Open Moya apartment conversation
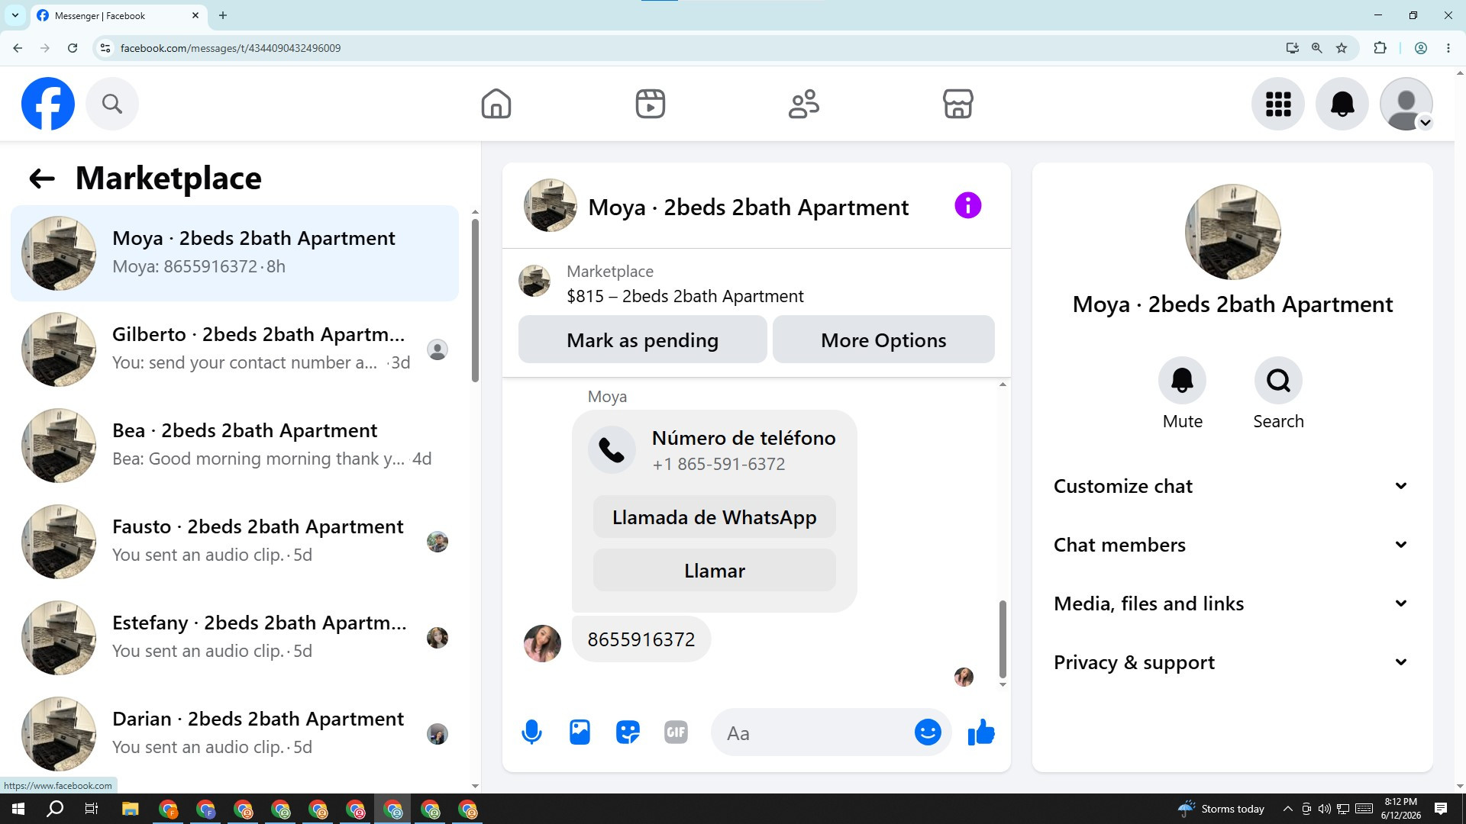 point(235,253)
